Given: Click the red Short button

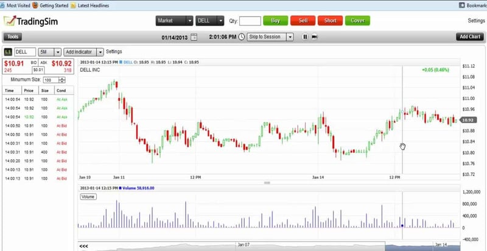Looking at the screenshot, I should (x=330, y=21).
